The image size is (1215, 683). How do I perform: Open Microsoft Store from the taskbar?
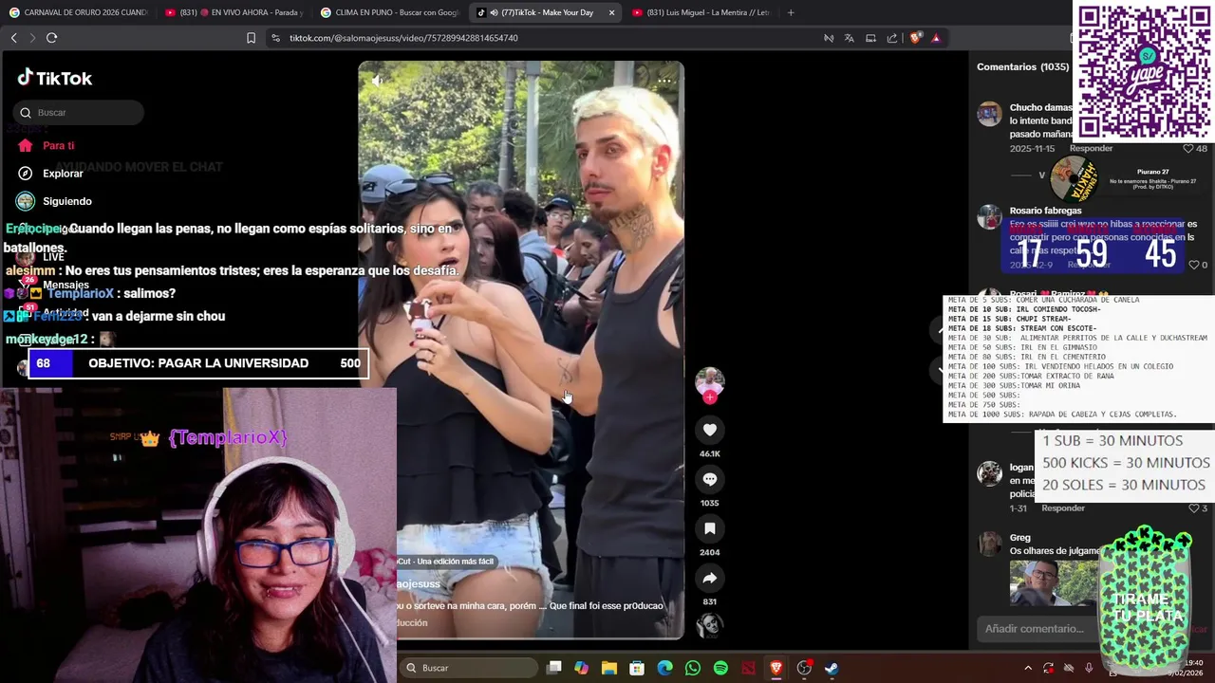point(637,668)
